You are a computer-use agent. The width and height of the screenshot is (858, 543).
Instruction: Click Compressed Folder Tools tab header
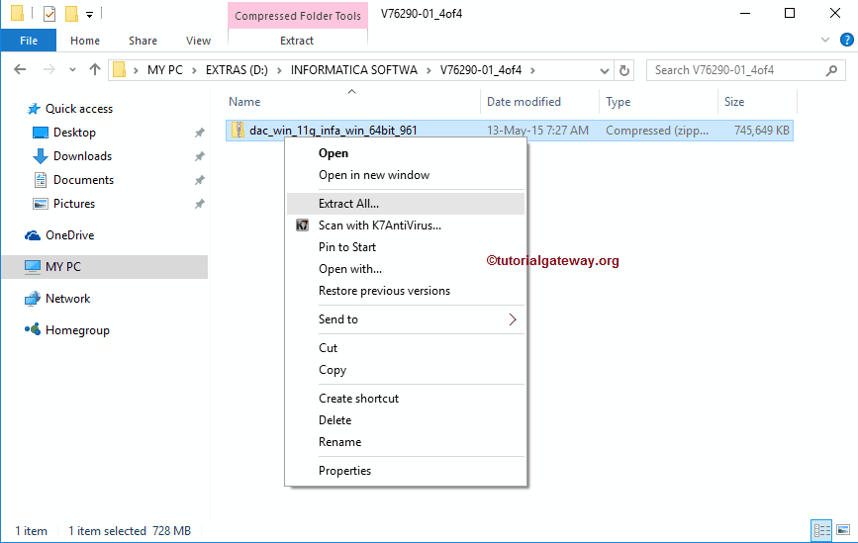click(x=298, y=16)
